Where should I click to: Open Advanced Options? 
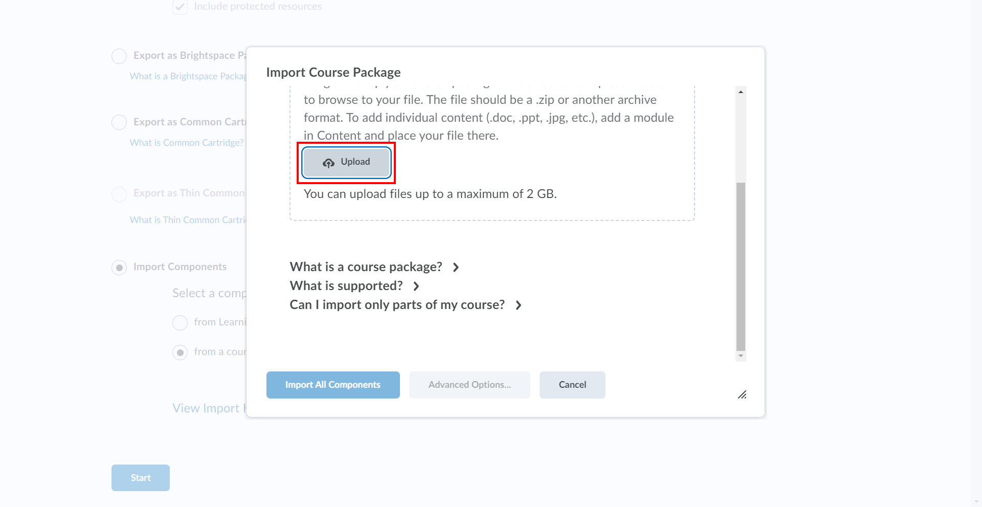[x=470, y=385]
